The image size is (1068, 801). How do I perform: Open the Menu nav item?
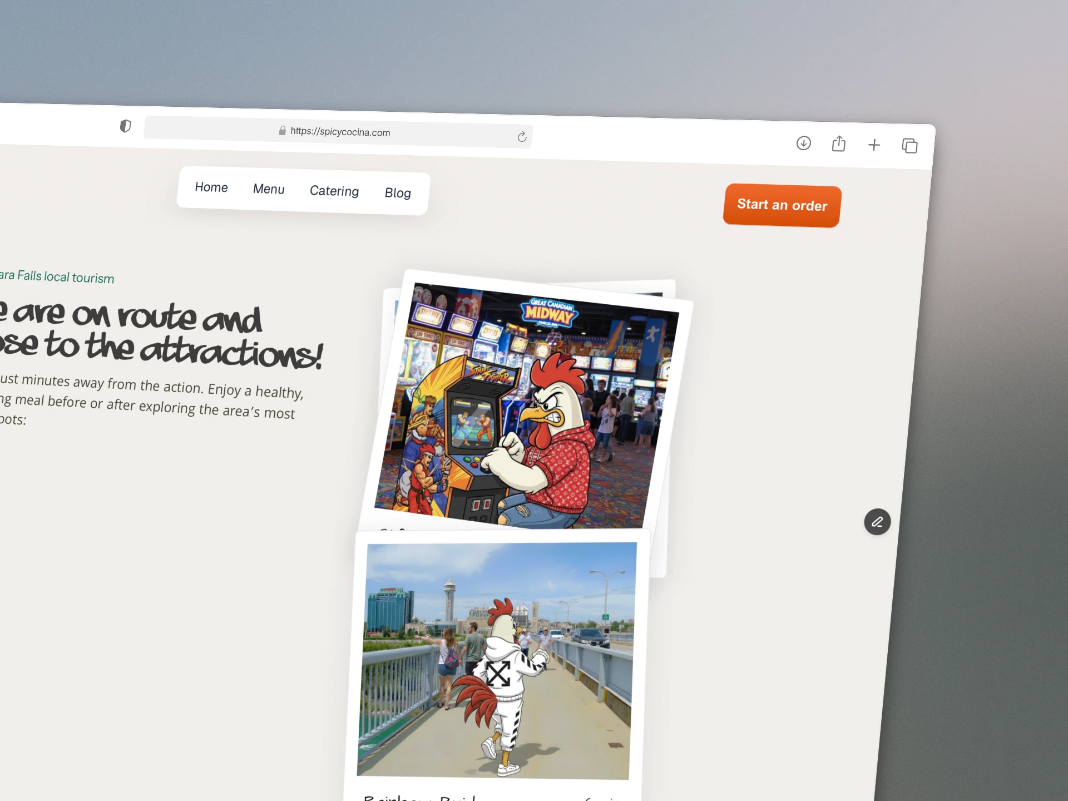pyautogui.click(x=269, y=189)
